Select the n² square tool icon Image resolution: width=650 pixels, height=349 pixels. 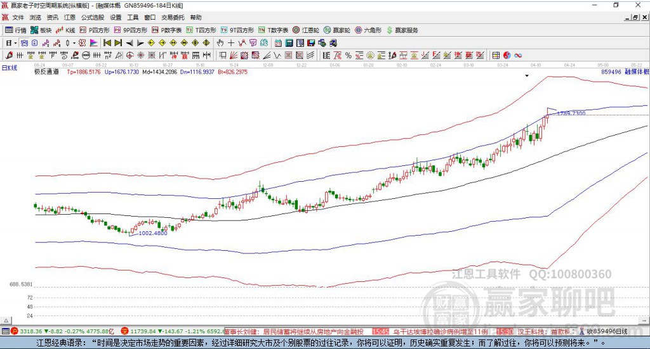point(108,55)
